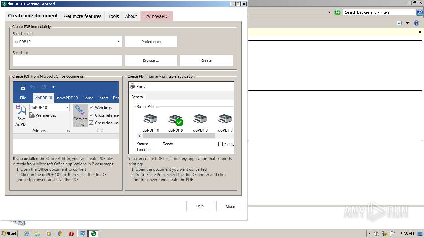Screen dimensions: 424x238
Task: Open the media player taskbar icon
Action: point(49,234)
